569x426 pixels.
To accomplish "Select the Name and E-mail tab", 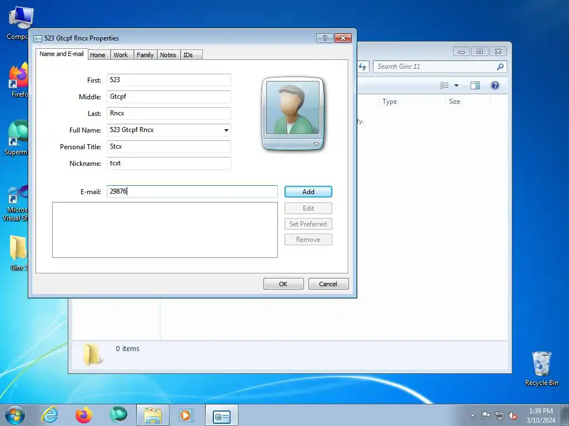I will (62, 54).
